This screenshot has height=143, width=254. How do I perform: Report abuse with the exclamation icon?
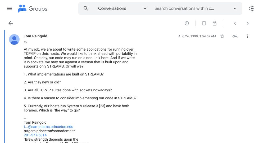tap(187, 23)
